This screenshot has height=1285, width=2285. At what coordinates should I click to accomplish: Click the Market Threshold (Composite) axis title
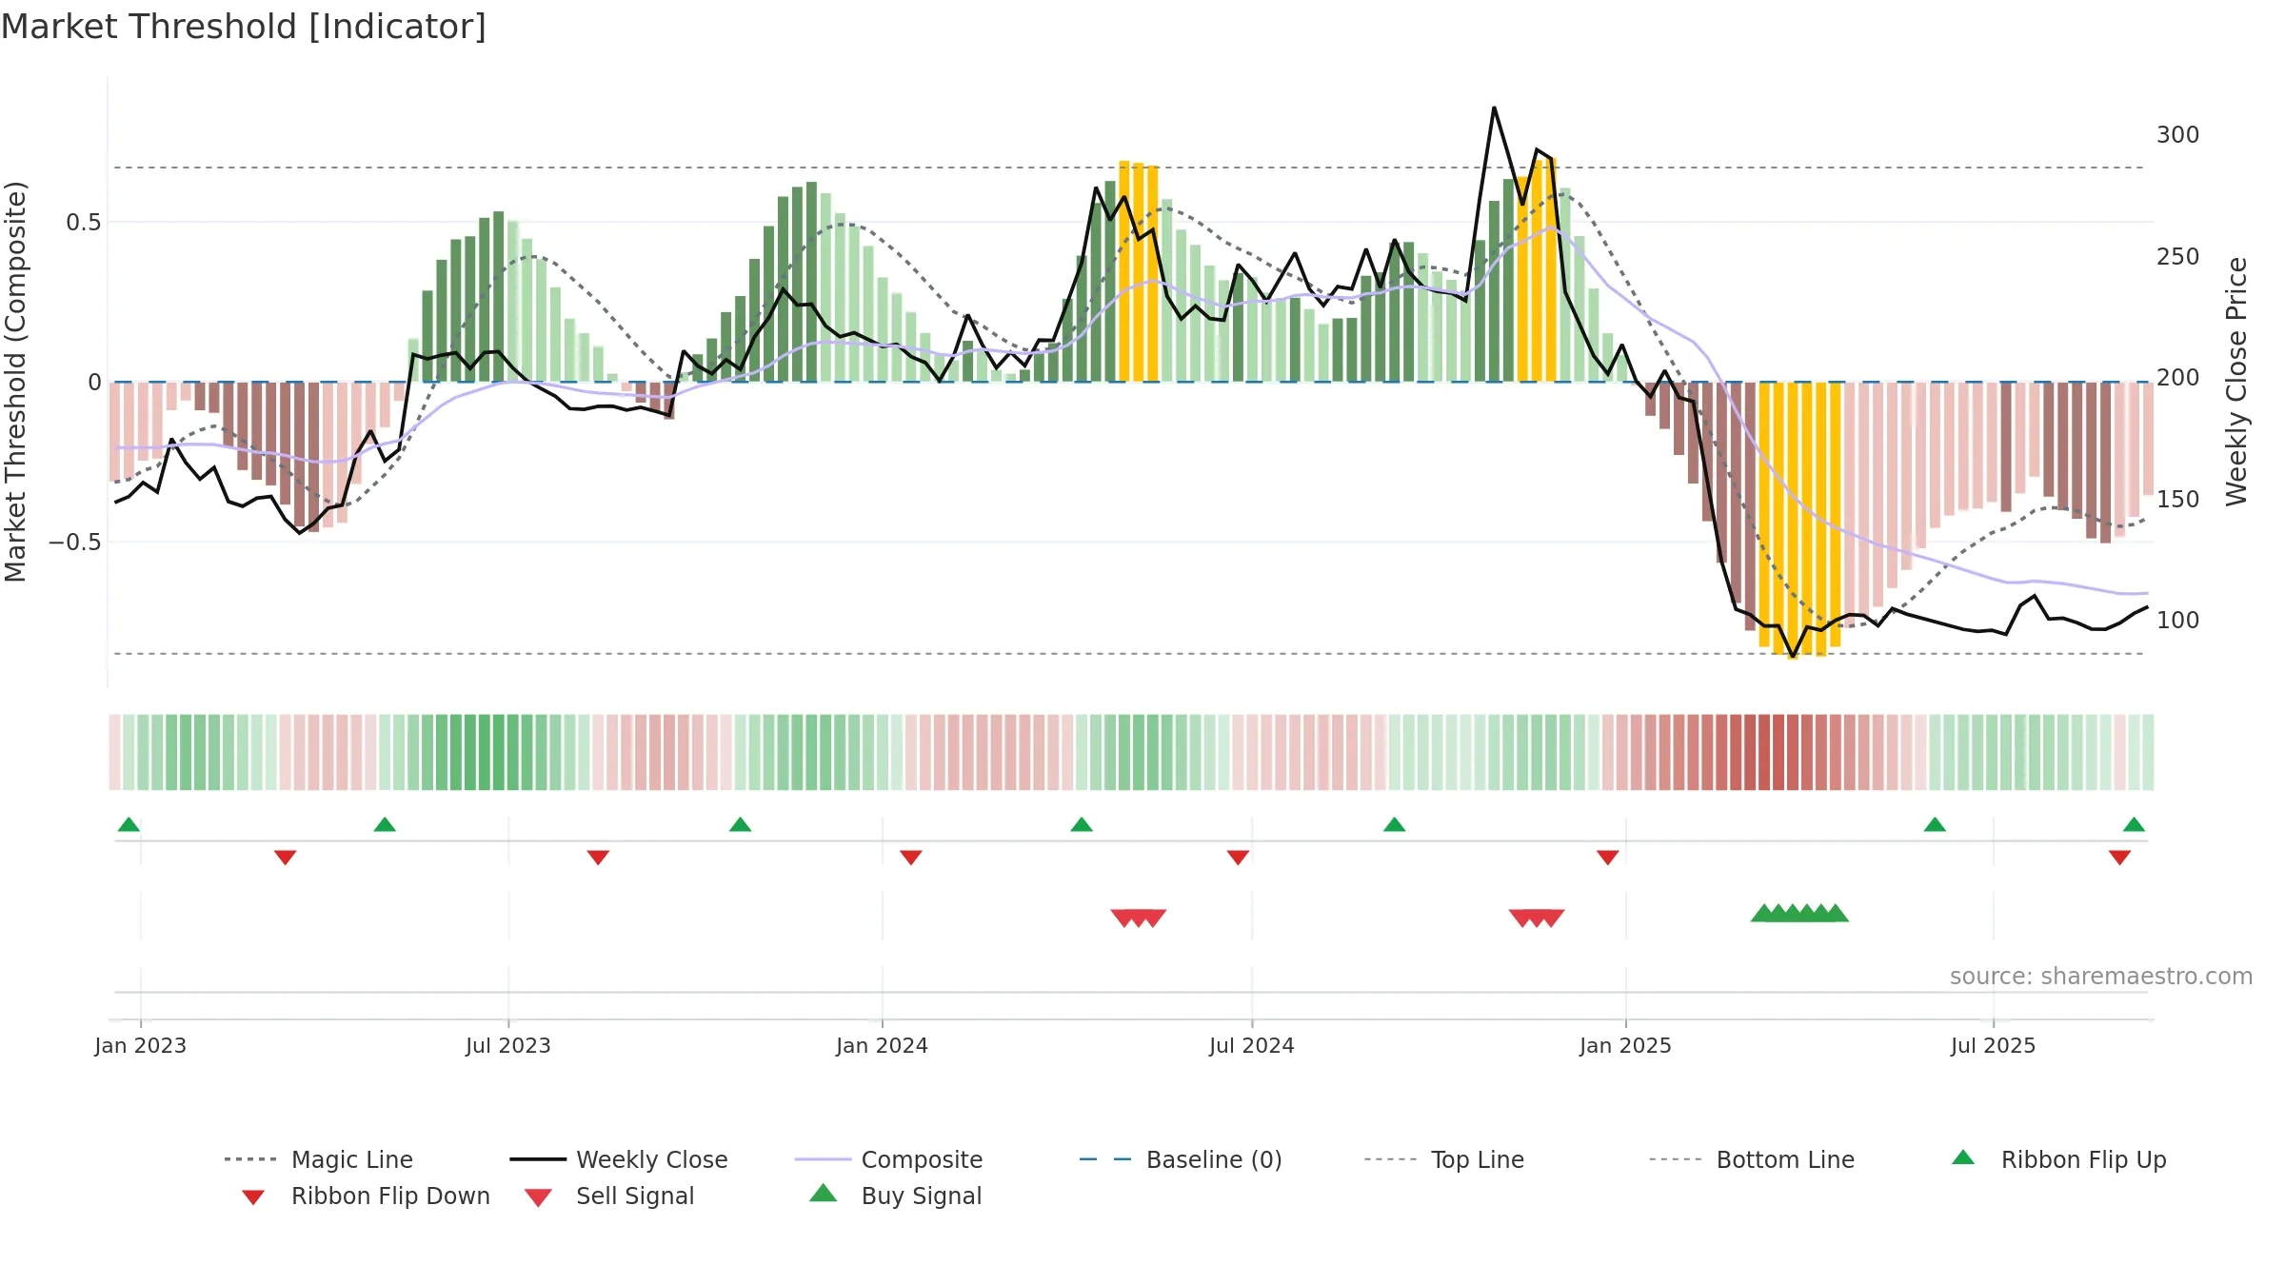(x=15, y=382)
